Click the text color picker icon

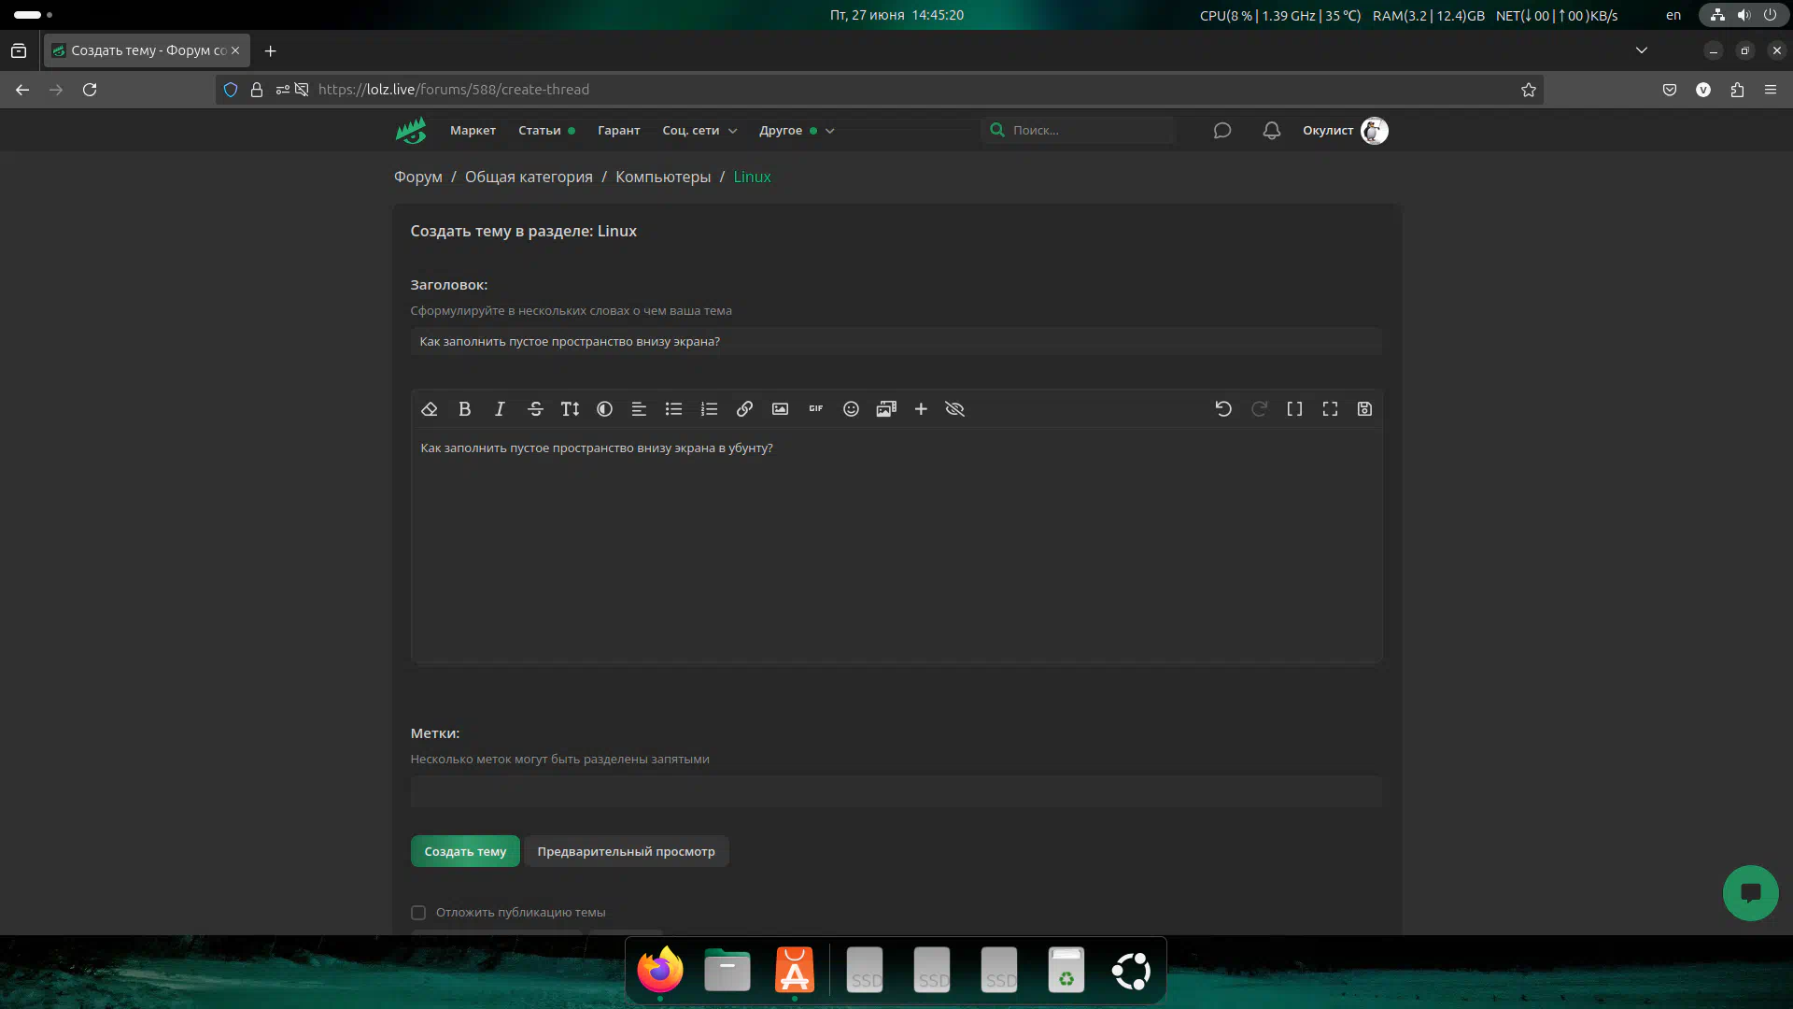point(604,409)
